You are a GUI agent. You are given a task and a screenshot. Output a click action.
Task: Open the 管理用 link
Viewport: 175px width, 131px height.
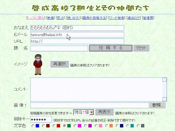tap(148, 18)
